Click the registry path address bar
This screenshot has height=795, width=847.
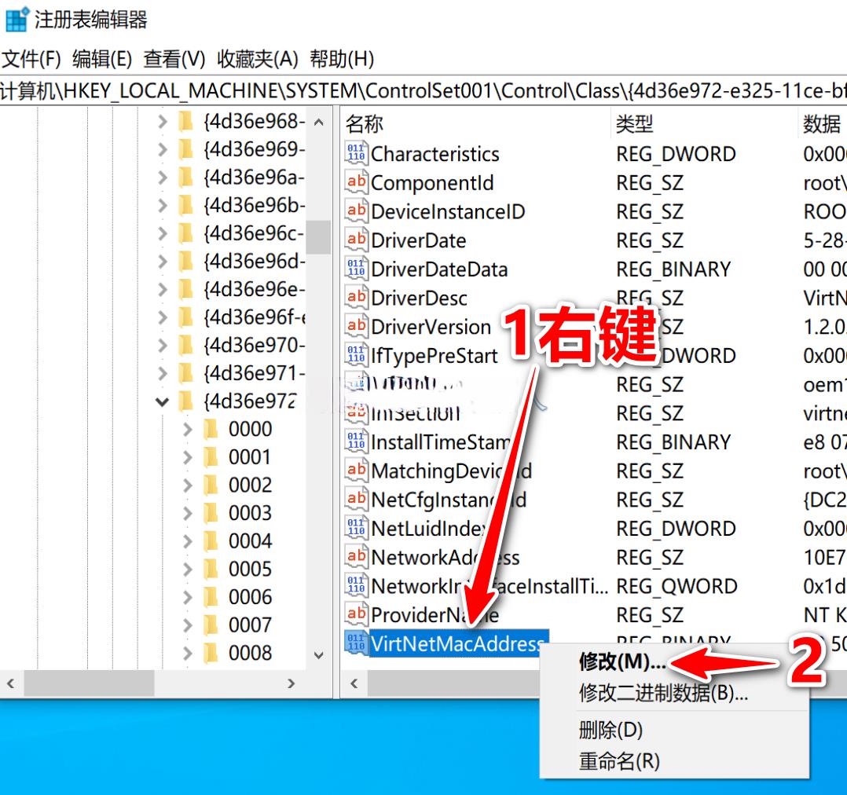423,91
